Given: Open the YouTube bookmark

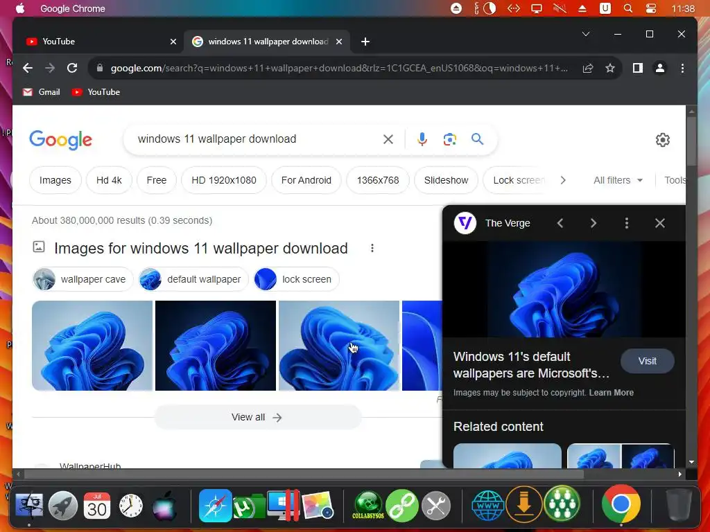Looking at the screenshot, I should click(x=96, y=92).
